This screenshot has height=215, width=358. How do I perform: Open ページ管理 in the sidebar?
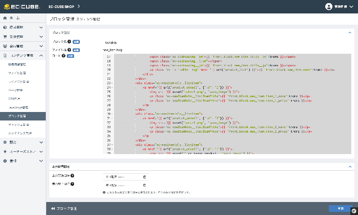[15, 90]
